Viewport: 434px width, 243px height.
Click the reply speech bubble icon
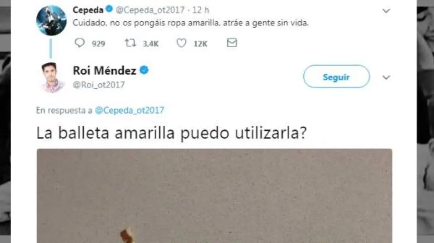tap(80, 43)
